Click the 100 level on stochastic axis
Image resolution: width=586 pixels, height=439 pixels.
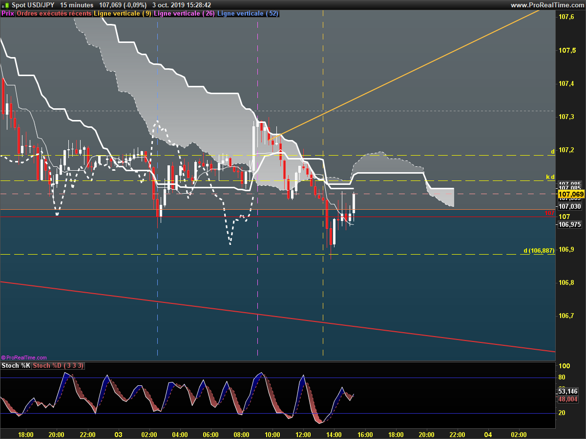pyautogui.click(x=564, y=366)
